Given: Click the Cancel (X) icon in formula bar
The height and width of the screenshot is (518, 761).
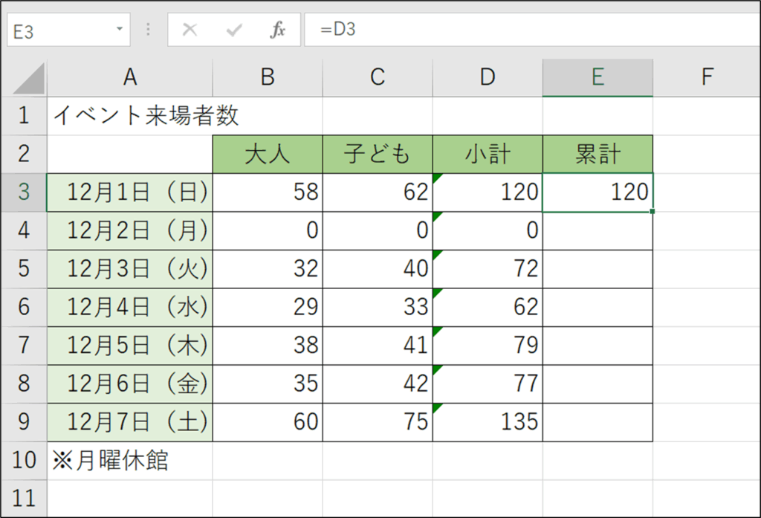Looking at the screenshot, I should tap(190, 30).
